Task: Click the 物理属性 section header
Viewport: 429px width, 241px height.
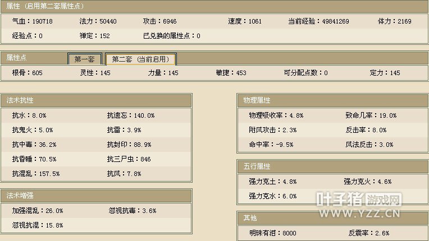Action: (x=257, y=100)
